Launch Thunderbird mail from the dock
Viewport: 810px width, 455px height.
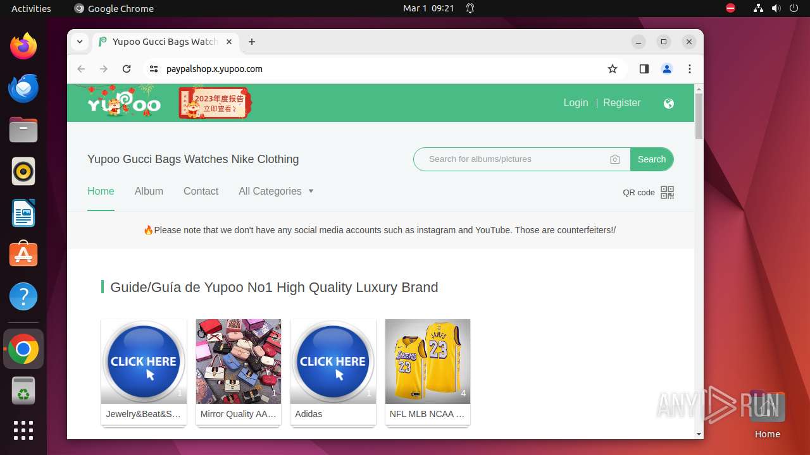[x=23, y=88]
